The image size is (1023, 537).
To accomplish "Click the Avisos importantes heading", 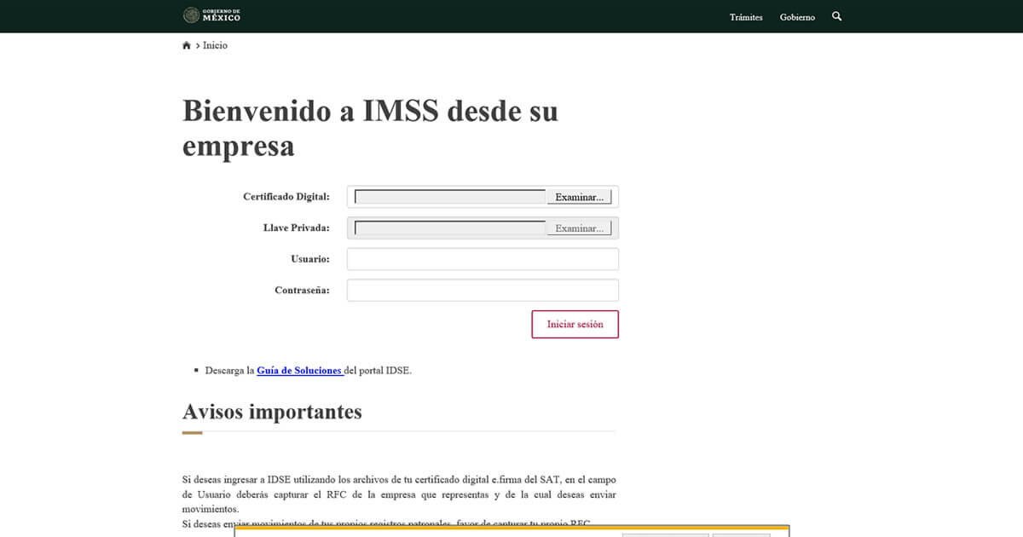I will click(272, 413).
